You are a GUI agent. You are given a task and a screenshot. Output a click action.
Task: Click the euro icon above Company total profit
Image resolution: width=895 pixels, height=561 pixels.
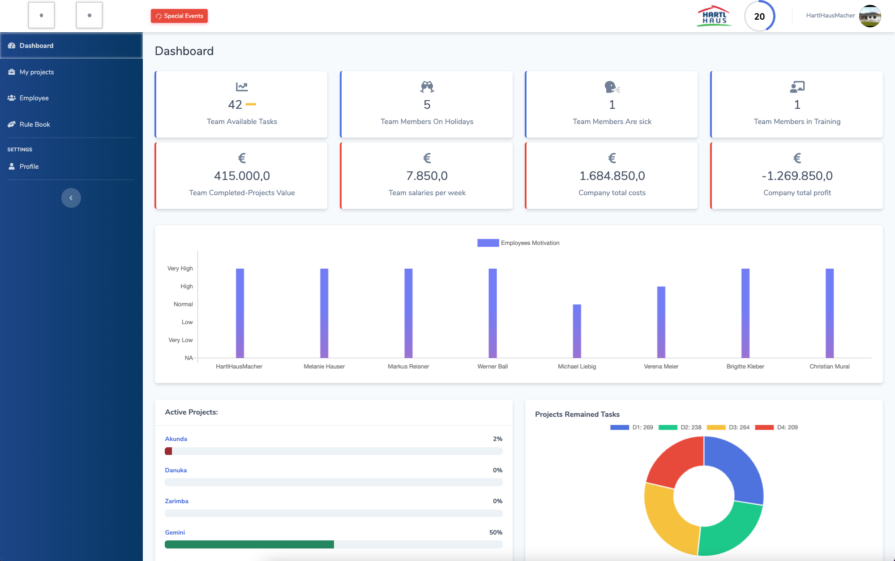[x=797, y=158]
